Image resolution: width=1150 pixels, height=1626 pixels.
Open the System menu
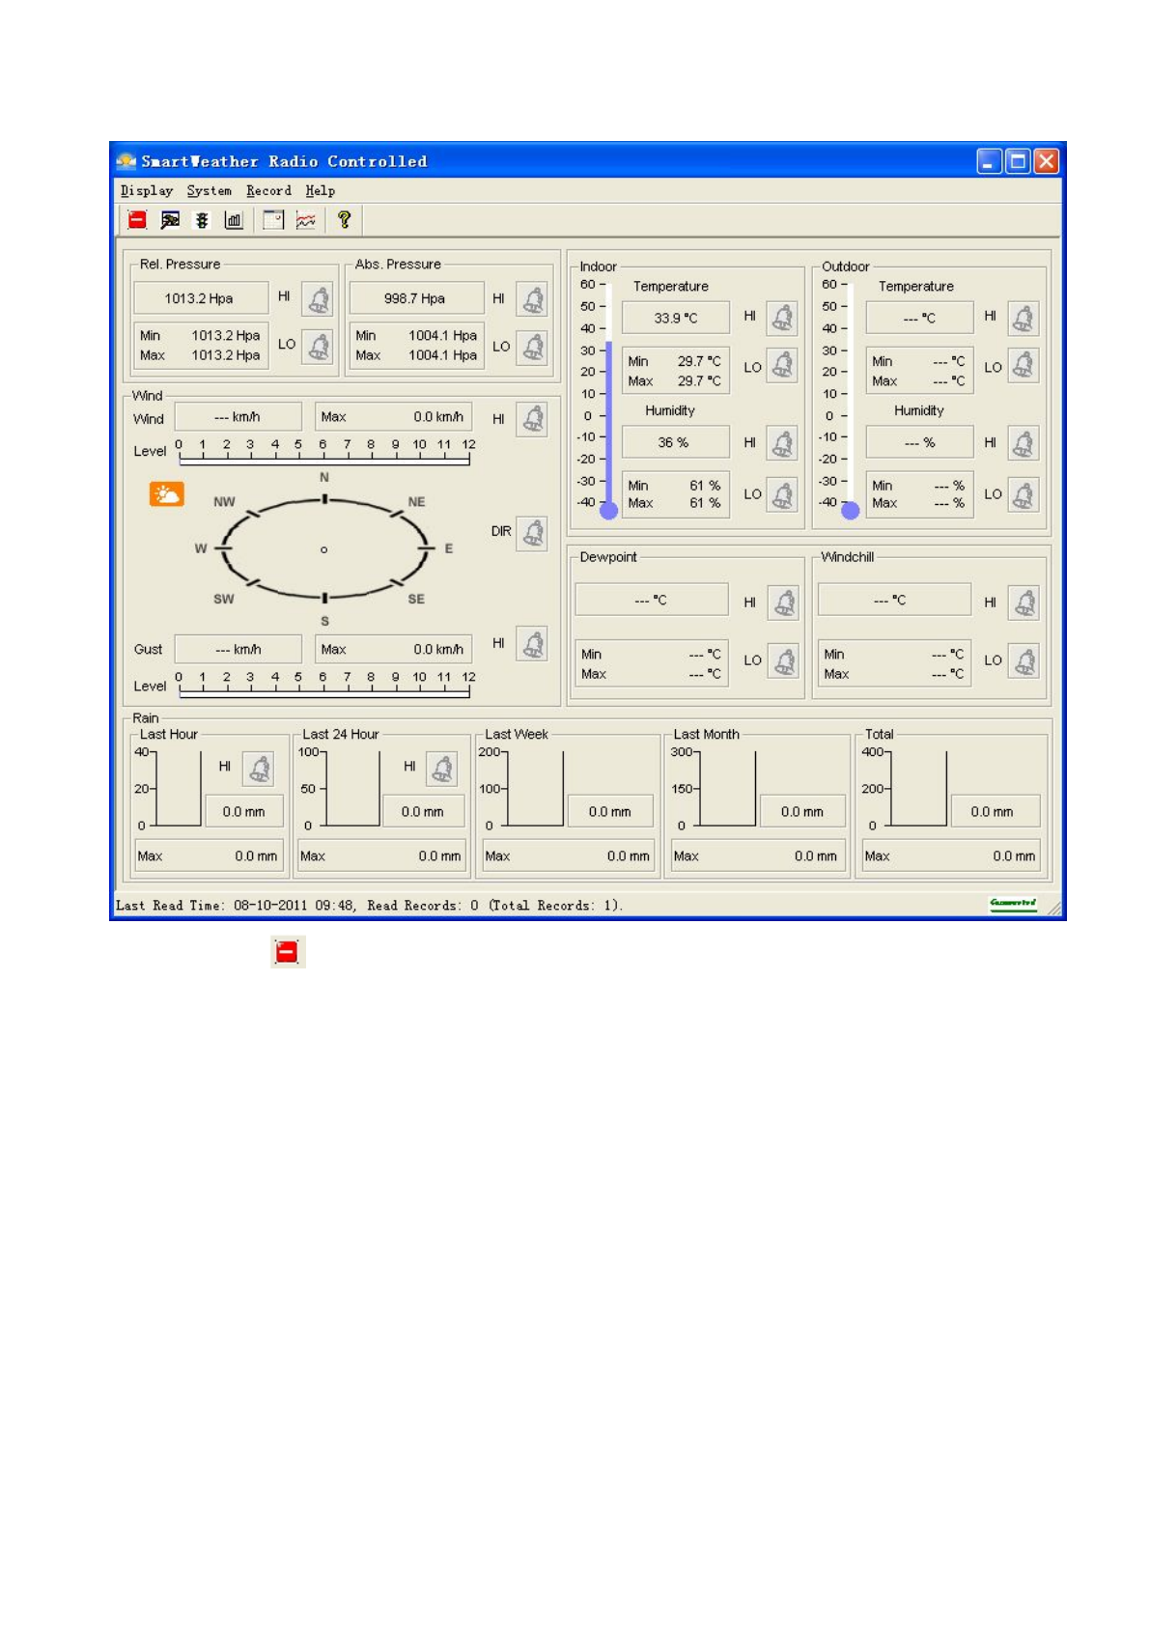point(210,191)
